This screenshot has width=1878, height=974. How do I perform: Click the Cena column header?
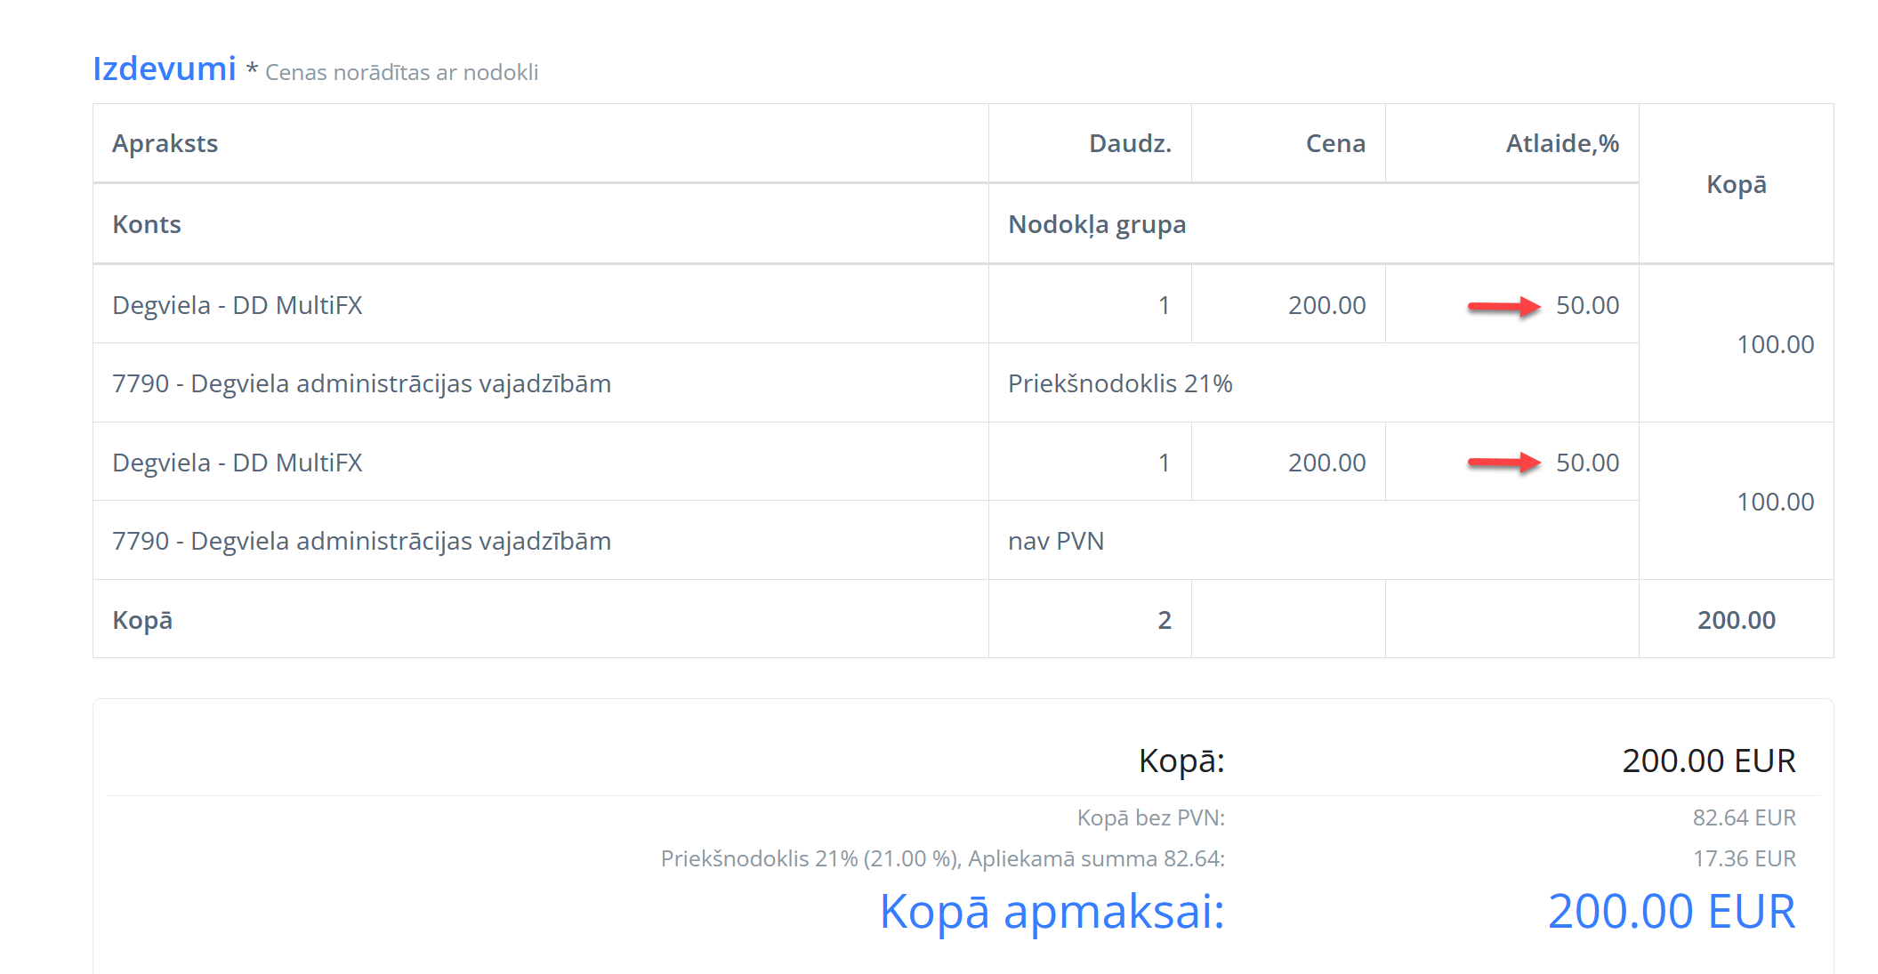point(1335,144)
